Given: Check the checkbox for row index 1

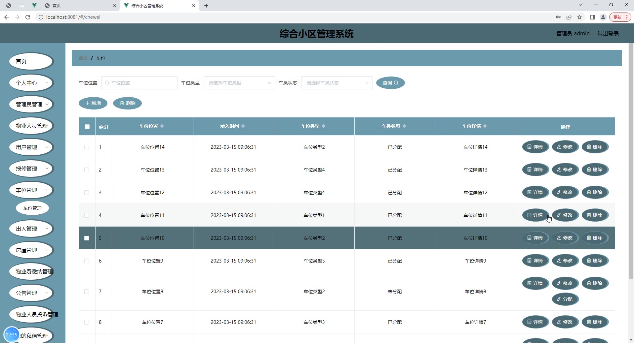Looking at the screenshot, I should pos(87,147).
